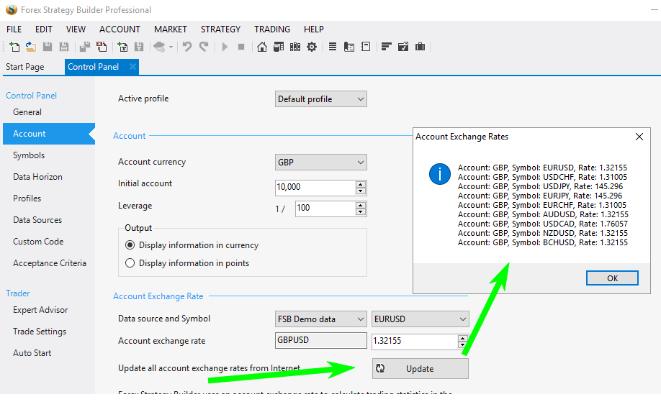Click the grayed cloud publish icon
Screen dimensions: 661x402
159,47
